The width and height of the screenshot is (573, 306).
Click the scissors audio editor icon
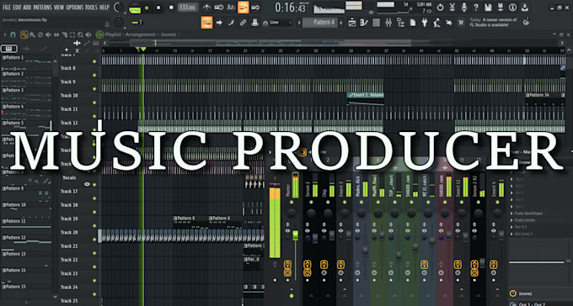point(453,8)
